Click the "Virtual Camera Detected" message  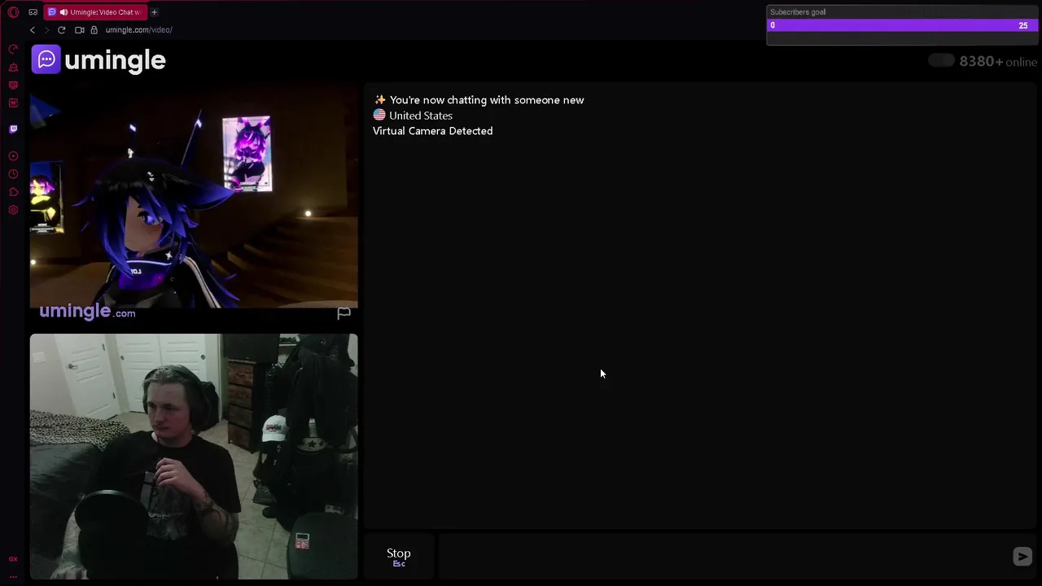click(432, 131)
